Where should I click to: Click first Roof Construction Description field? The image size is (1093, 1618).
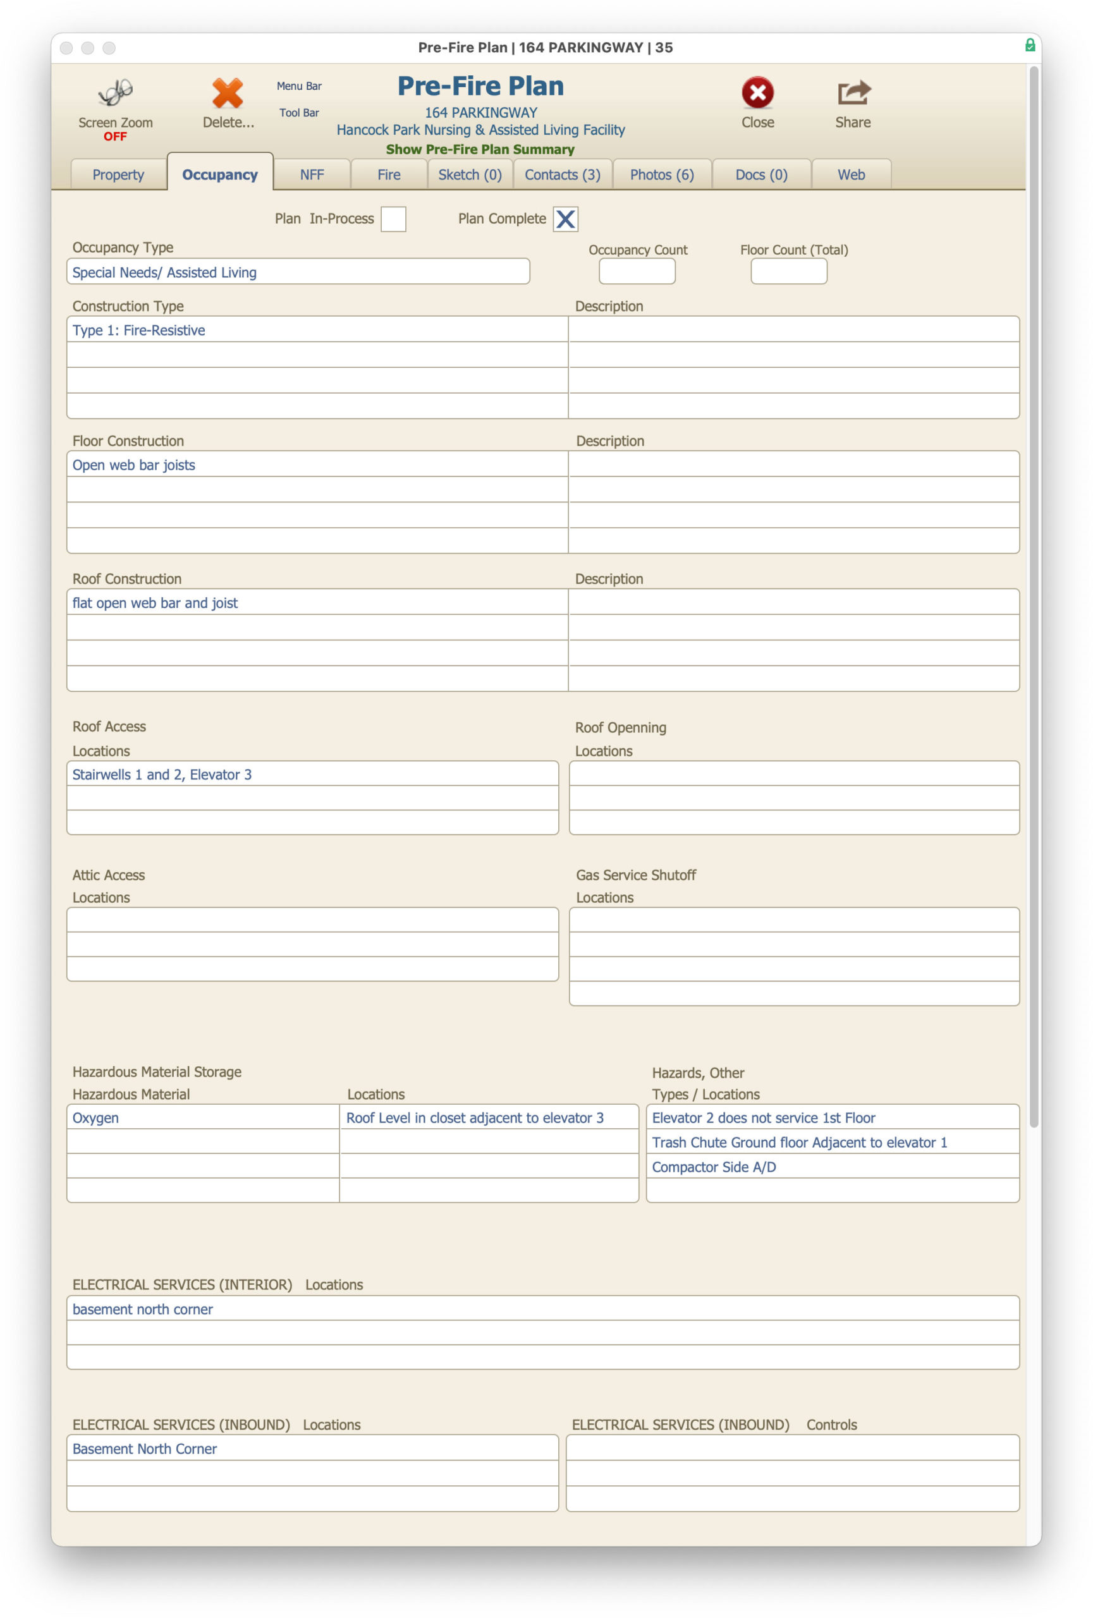(793, 603)
